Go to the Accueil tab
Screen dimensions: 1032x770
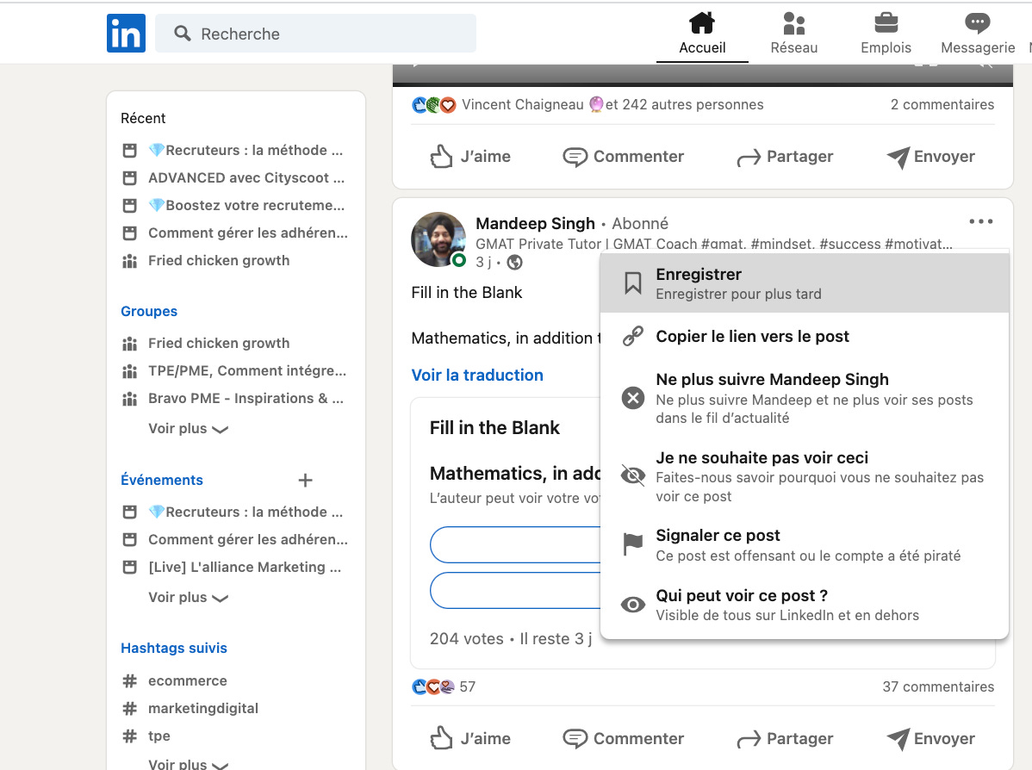click(x=702, y=34)
